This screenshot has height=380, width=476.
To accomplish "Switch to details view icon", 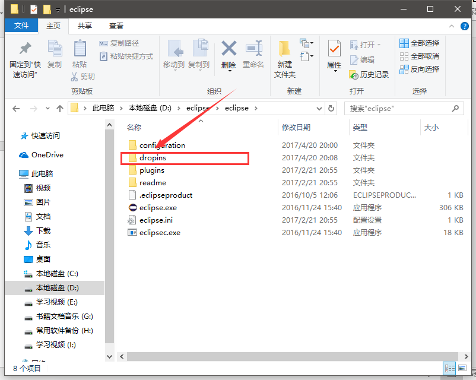I will (449, 369).
